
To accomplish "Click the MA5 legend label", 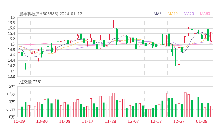I will coord(157,14).
